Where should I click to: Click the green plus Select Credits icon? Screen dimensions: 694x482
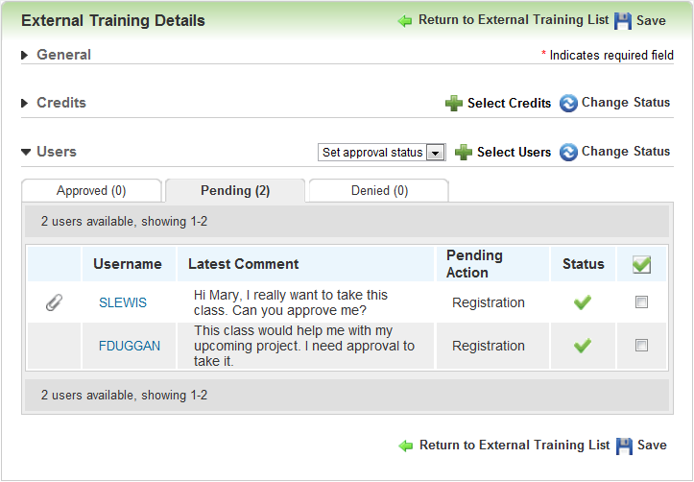click(x=454, y=104)
